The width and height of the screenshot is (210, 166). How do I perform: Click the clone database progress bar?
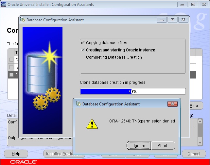click(x=132, y=91)
